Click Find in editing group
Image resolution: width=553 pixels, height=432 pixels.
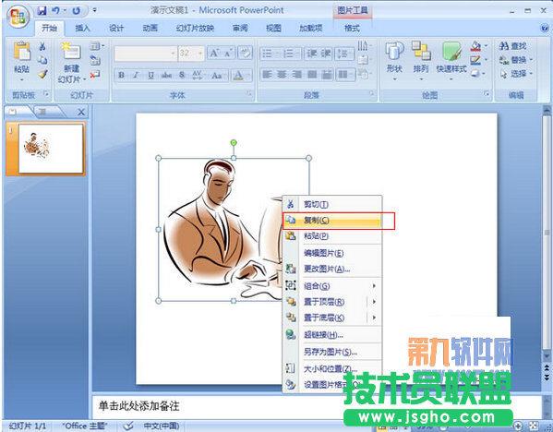512,46
